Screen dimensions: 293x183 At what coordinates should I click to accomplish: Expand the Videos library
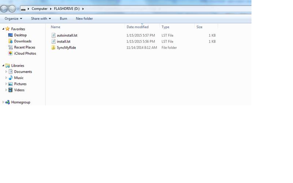point(6,90)
